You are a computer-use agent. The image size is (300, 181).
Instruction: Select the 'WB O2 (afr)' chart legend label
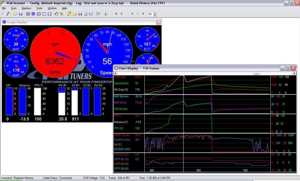(x=121, y=109)
